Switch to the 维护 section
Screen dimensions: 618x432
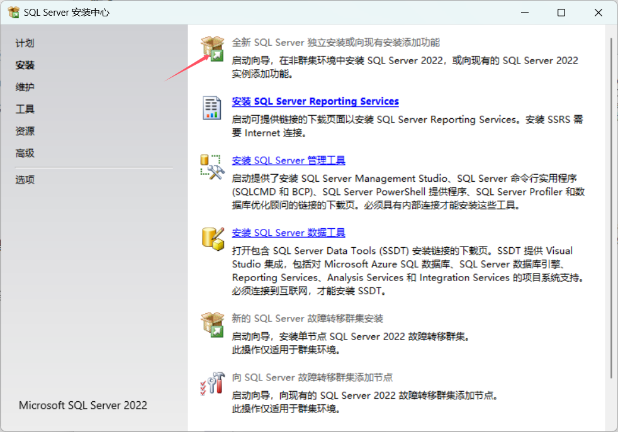[24, 87]
